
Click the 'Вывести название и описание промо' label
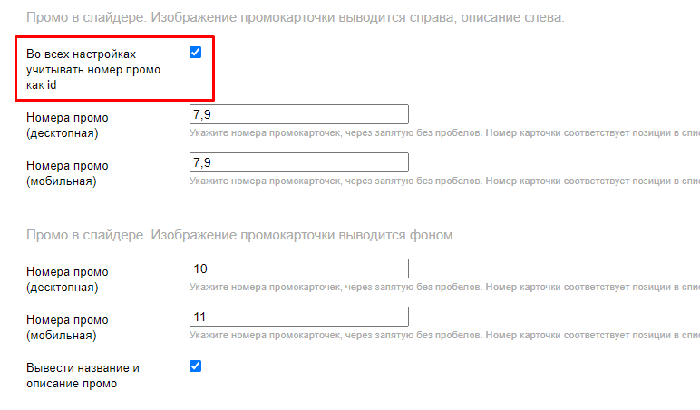coord(83,376)
